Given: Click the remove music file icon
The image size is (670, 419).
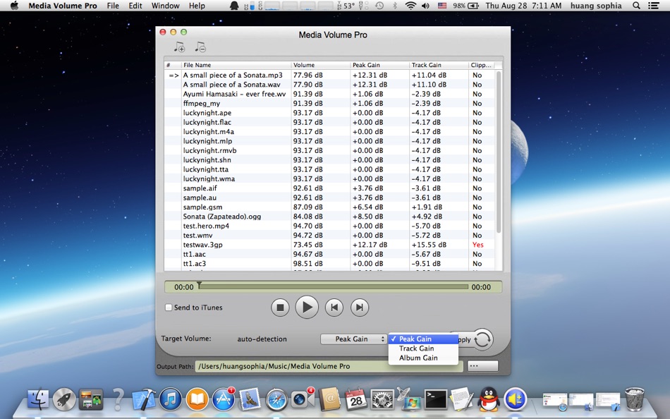Looking at the screenshot, I should coord(200,47).
